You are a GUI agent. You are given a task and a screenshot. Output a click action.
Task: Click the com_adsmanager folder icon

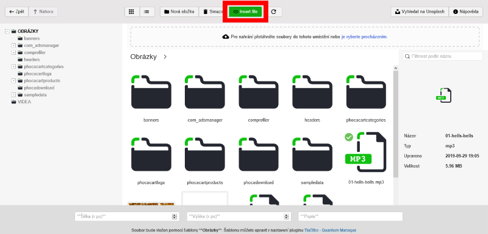point(205,92)
